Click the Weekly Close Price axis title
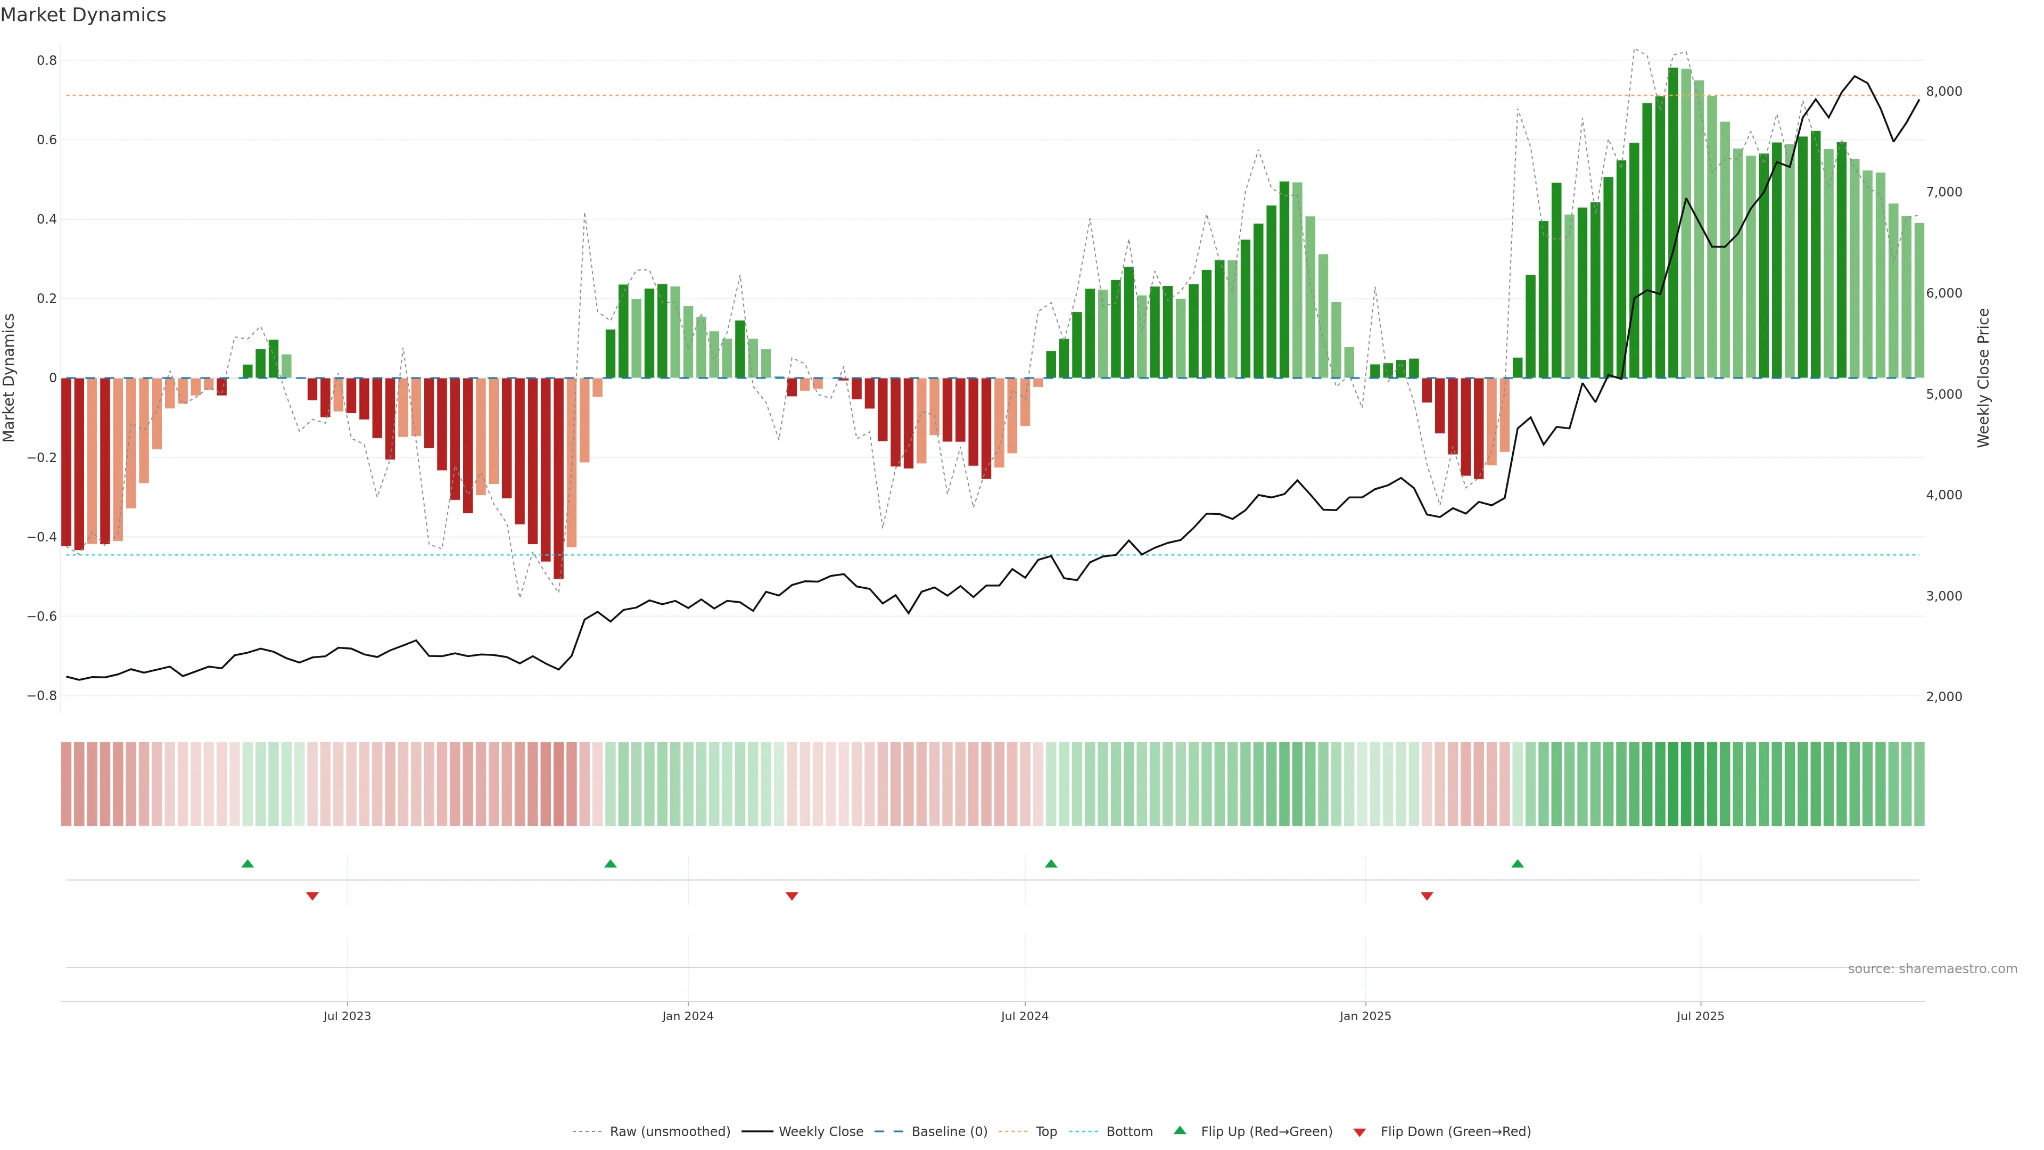 point(1984,378)
